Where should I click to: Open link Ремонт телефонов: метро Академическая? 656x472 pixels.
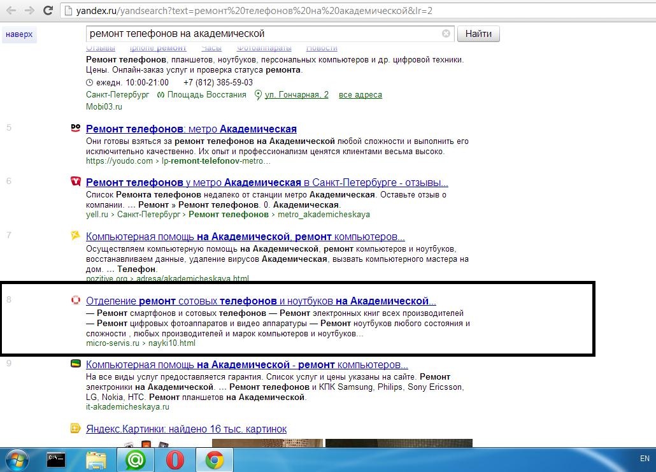(191, 129)
